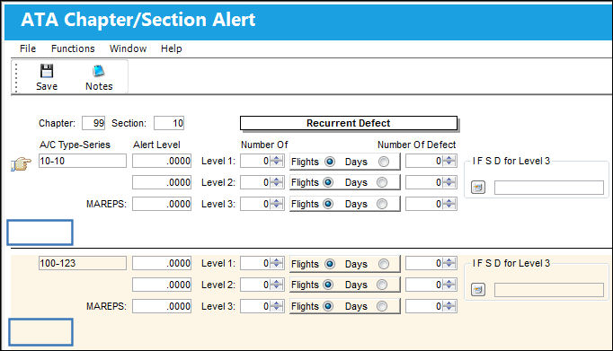Adjust Number Of Defect stepper, 10-10 Level 3
This screenshot has width=613, height=351.
point(449,204)
